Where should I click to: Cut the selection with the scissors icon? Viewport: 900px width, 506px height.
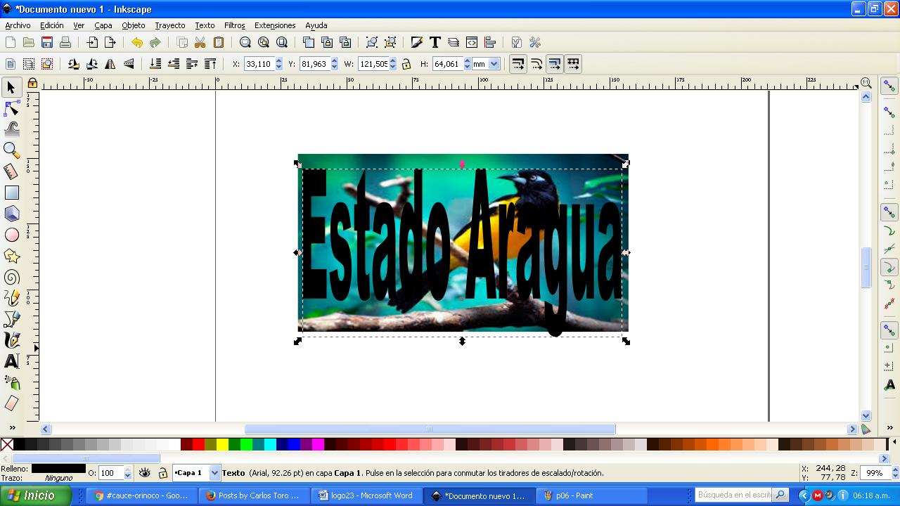click(200, 43)
